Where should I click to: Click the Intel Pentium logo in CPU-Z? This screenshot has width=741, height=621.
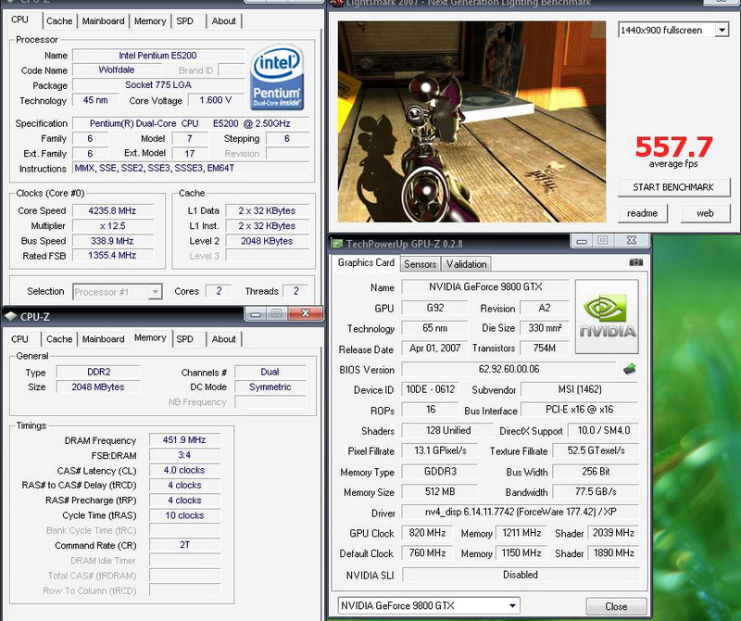(x=277, y=78)
